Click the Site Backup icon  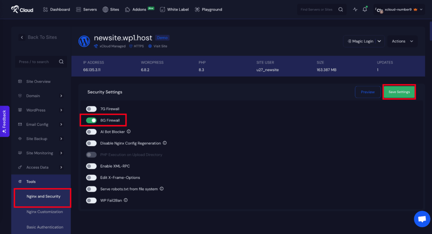(x=20, y=138)
